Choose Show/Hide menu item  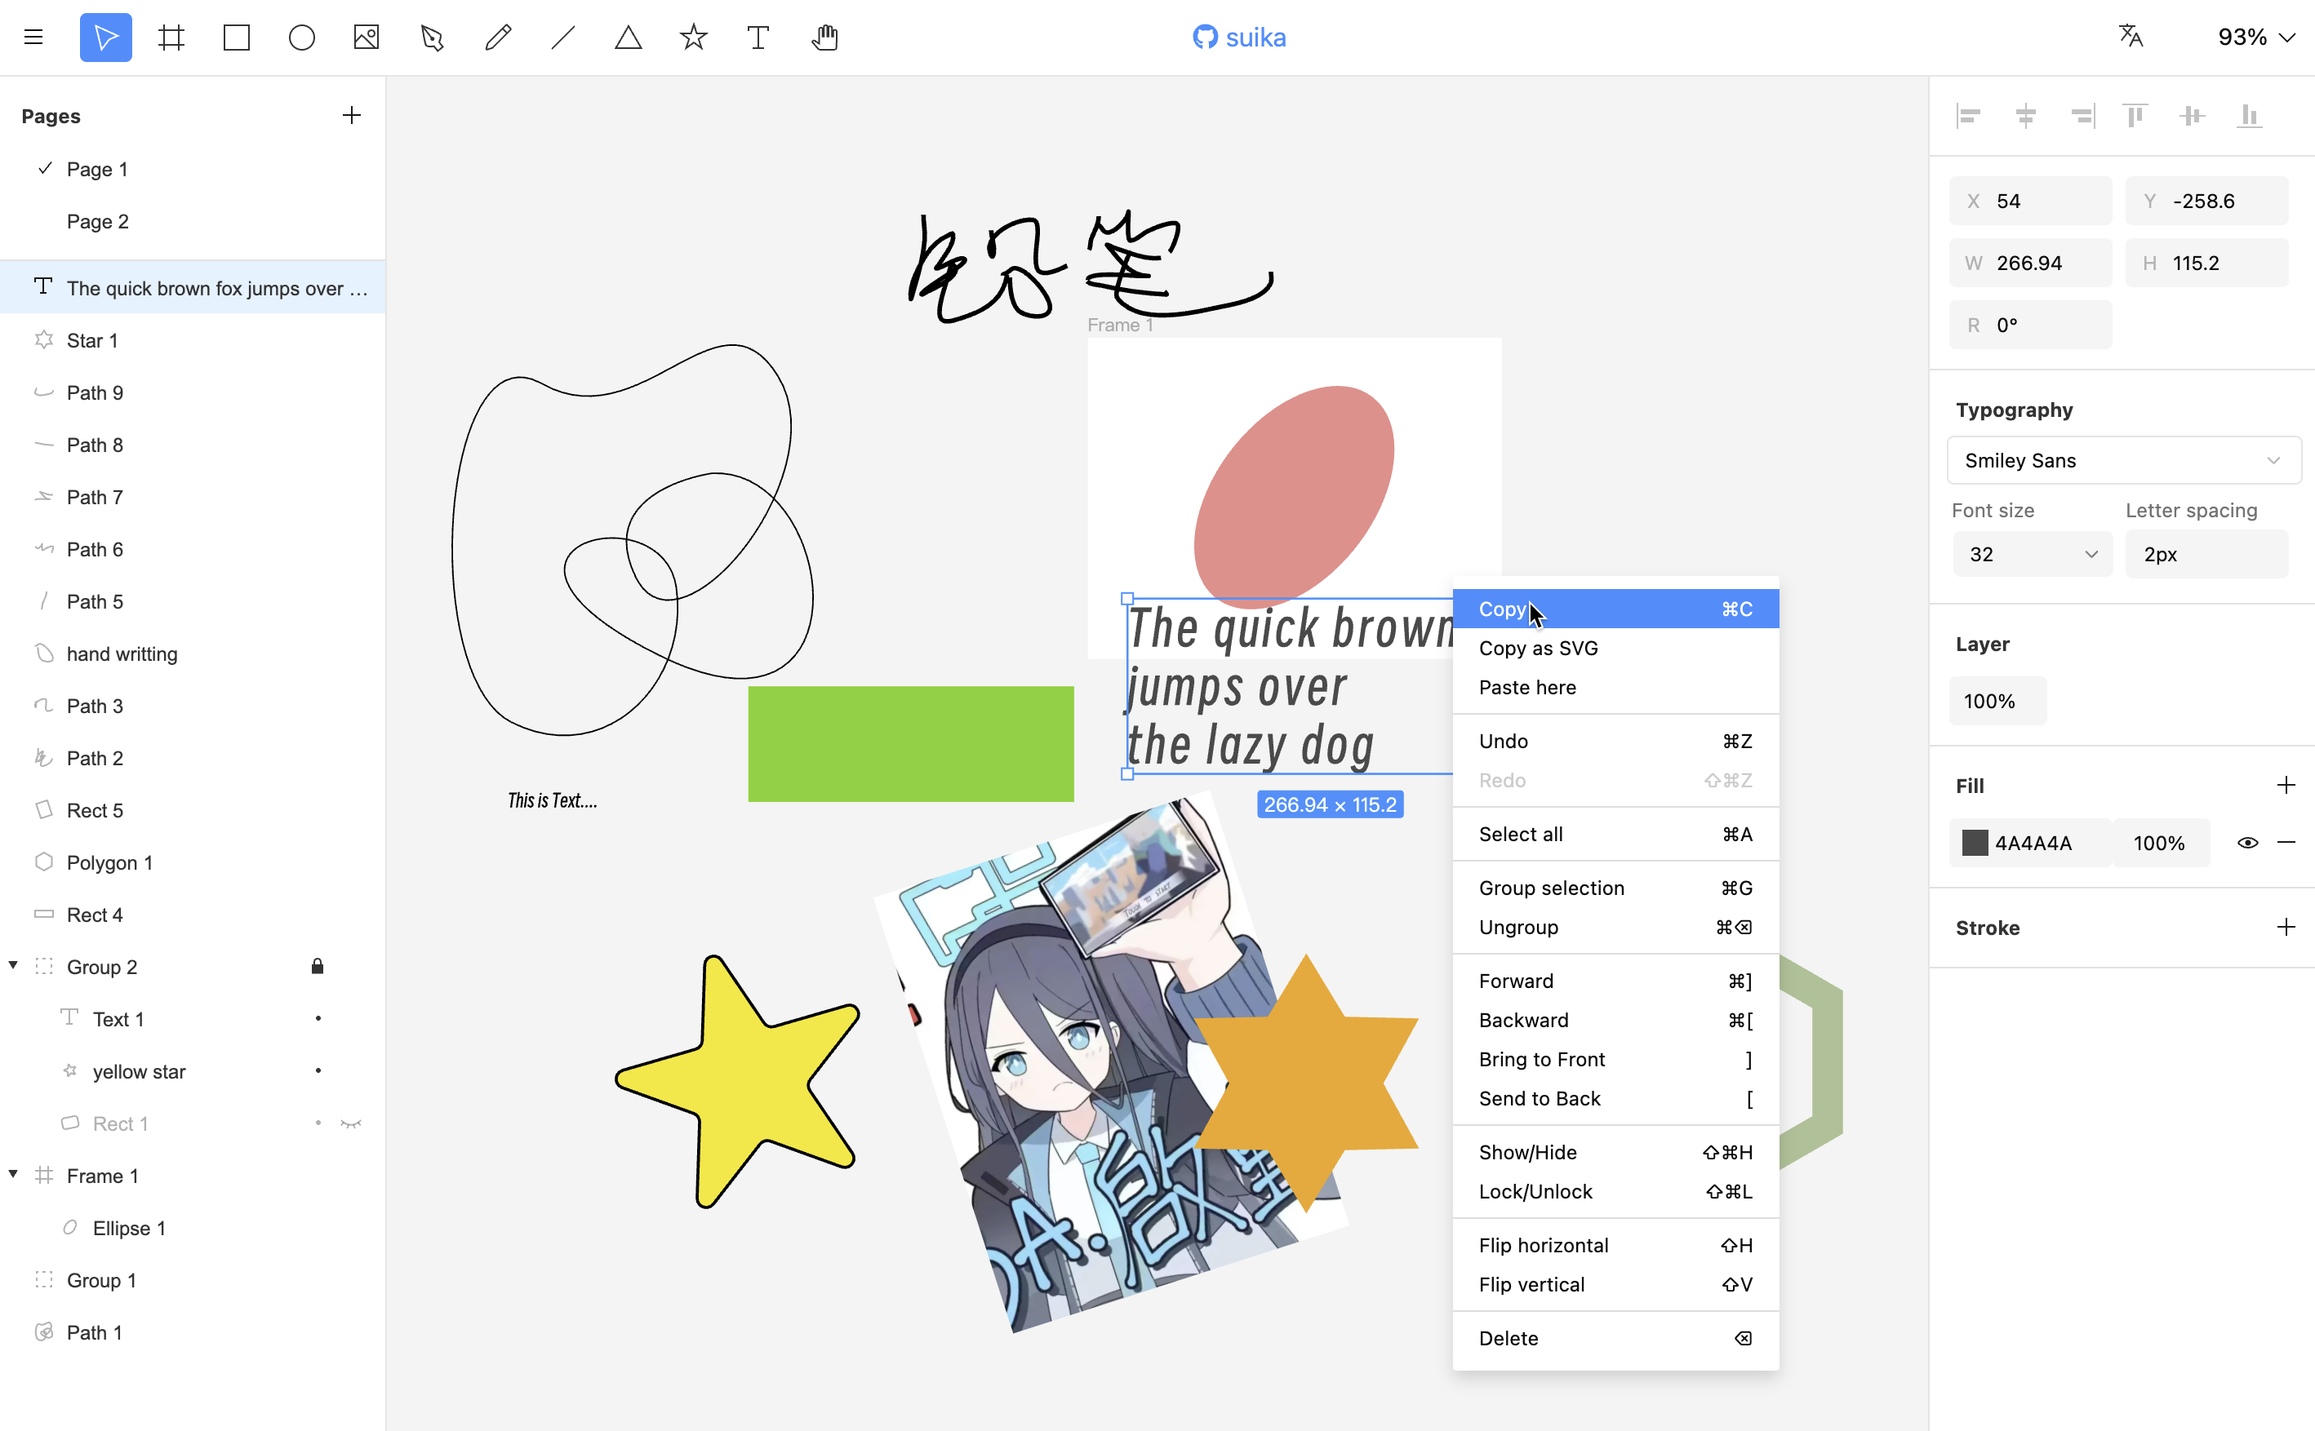click(x=1615, y=1152)
